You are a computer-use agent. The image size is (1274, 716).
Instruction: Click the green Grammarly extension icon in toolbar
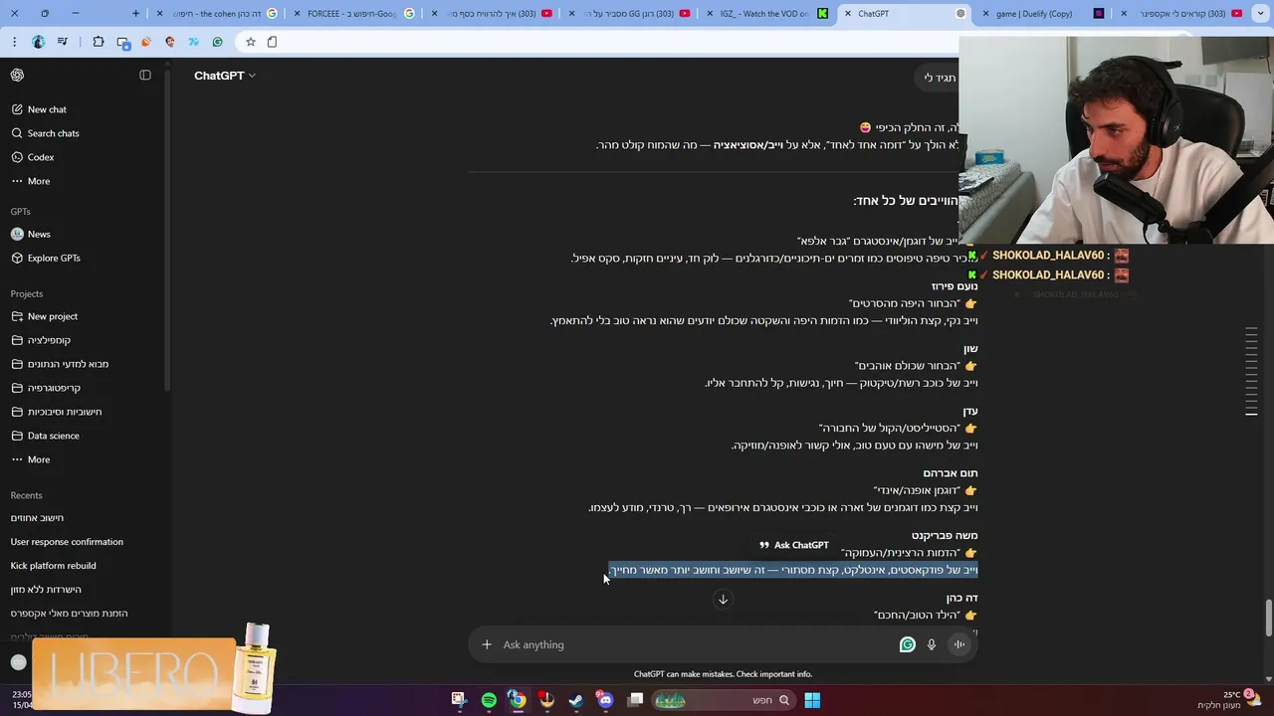coord(217,42)
